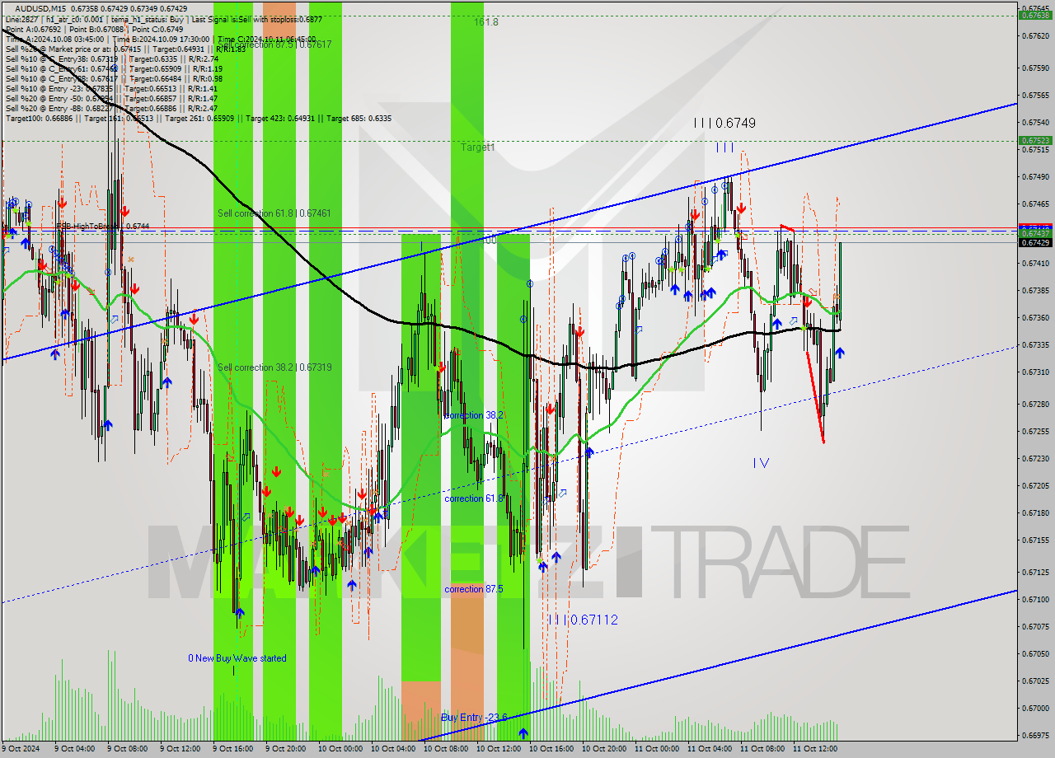Screen dimensions: 1055x758
Task: Click the 'Target100: 0.66886' info line
Action: (198, 118)
